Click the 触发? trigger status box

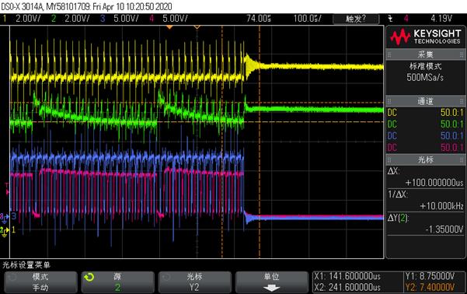[x=356, y=19]
